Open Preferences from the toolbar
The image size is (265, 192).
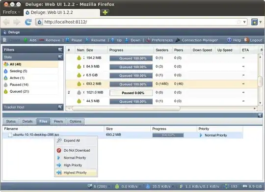click(x=159, y=40)
